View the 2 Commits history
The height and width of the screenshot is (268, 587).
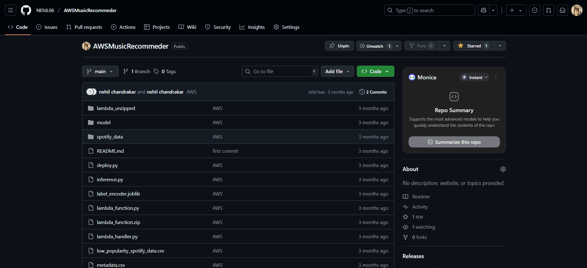pos(373,92)
